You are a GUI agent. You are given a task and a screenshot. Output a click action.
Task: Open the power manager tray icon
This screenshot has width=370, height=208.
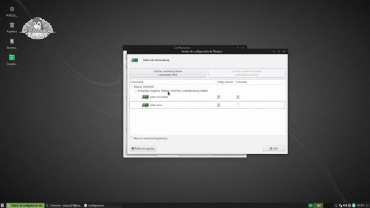click(349, 206)
